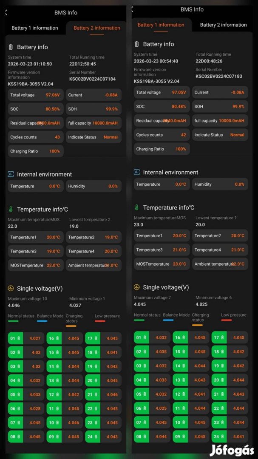The width and height of the screenshot is (258, 459).
Task: Click the green Normal status swatch on left screen
Action: (x=13, y=321)
